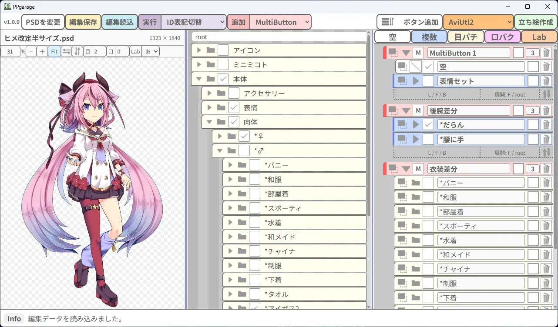The height and width of the screenshot is (327, 558).
Task: Uncheck the *だらん checkbox in right panel
Action: pos(428,125)
